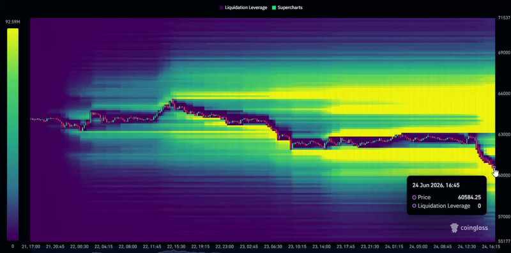This screenshot has height=253, width=511.
Task: Click the 22, 19:15 time axis label
Action: point(201,247)
